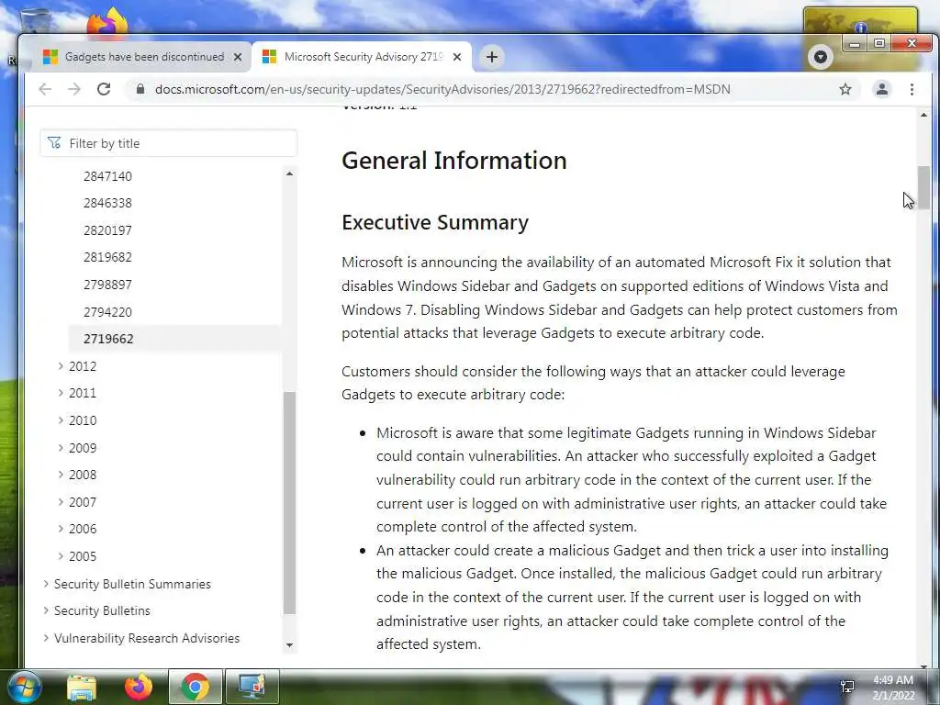Close the Microsoft Security Advisory tab
Image resolution: width=940 pixels, height=705 pixels.
[457, 57]
